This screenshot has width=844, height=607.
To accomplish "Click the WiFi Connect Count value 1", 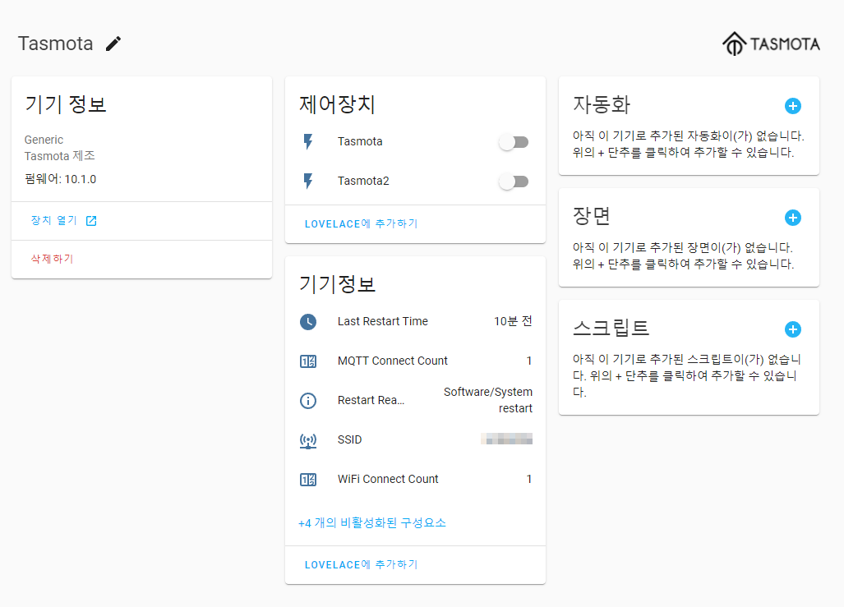I will point(529,480).
